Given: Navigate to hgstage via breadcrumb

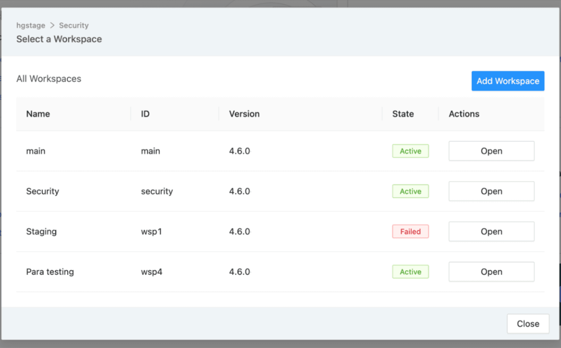Looking at the screenshot, I should (x=30, y=25).
